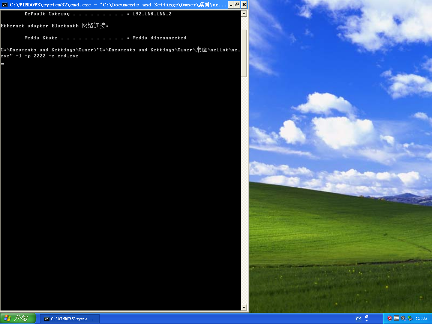Click the cmd window scrollbar down arrow
432x324 pixels.
pyautogui.click(x=244, y=307)
